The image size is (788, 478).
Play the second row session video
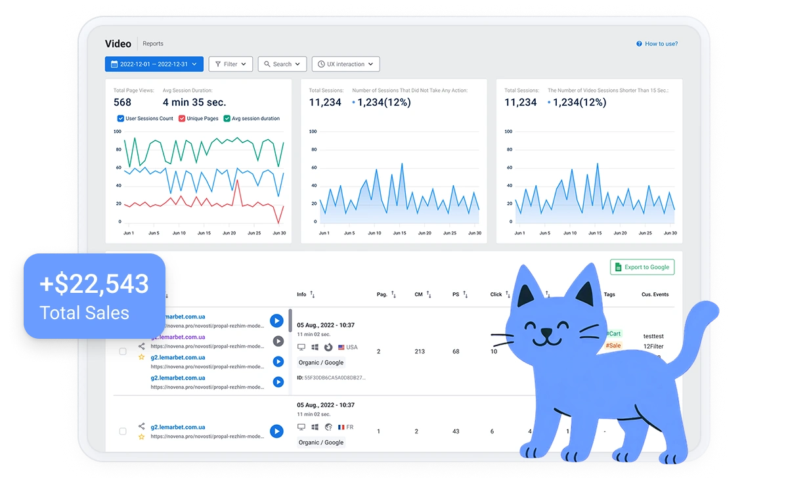click(276, 431)
